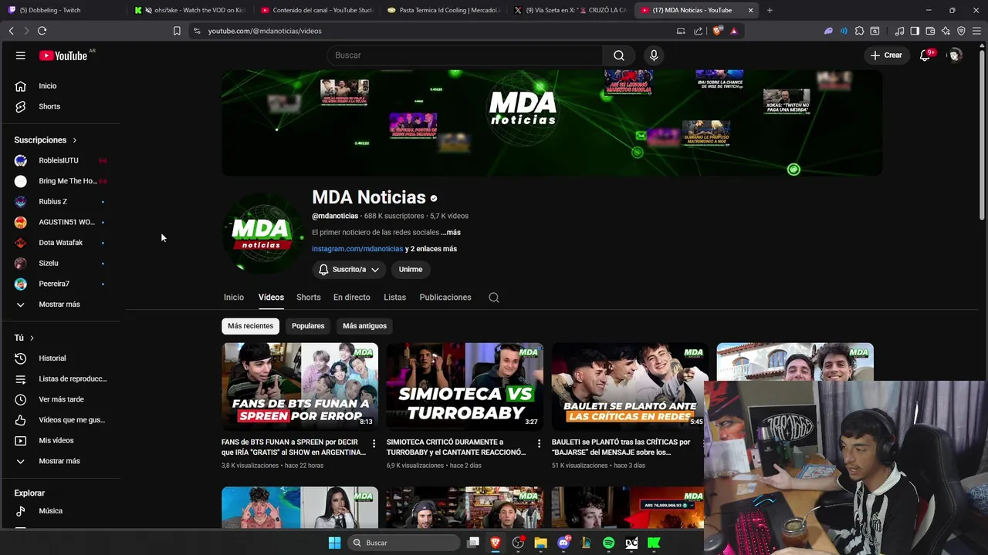Open options for the BTS fans video
The width and height of the screenshot is (988, 555).
pyautogui.click(x=374, y=443)
